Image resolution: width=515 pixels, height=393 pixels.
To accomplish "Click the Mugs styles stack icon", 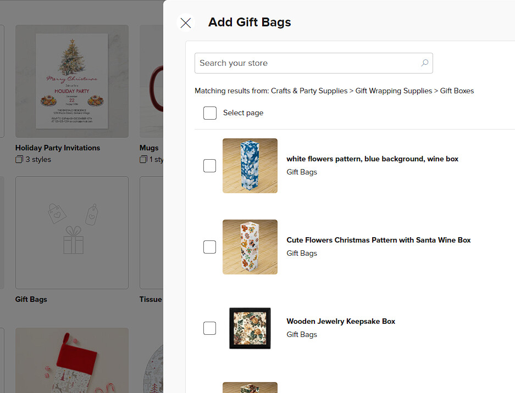I will (143, 159).
